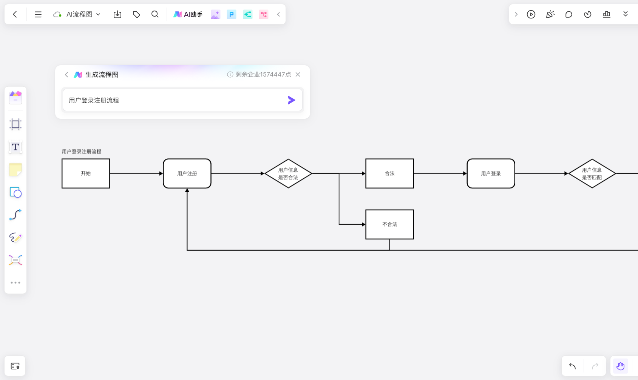Activate the pen drawing tool
638x380 pixels.
point(15,237)
